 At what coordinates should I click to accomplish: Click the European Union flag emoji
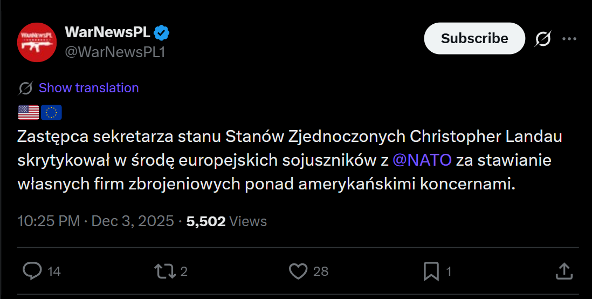(52, 112)
